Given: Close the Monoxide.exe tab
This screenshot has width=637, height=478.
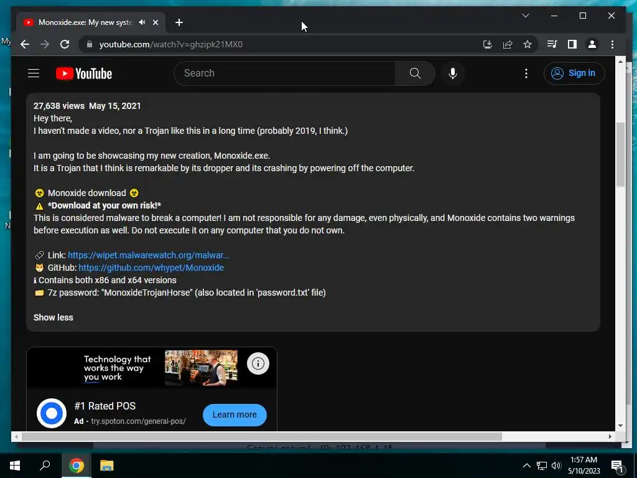Looking at the screenshot, I should (x=155, y=22).
